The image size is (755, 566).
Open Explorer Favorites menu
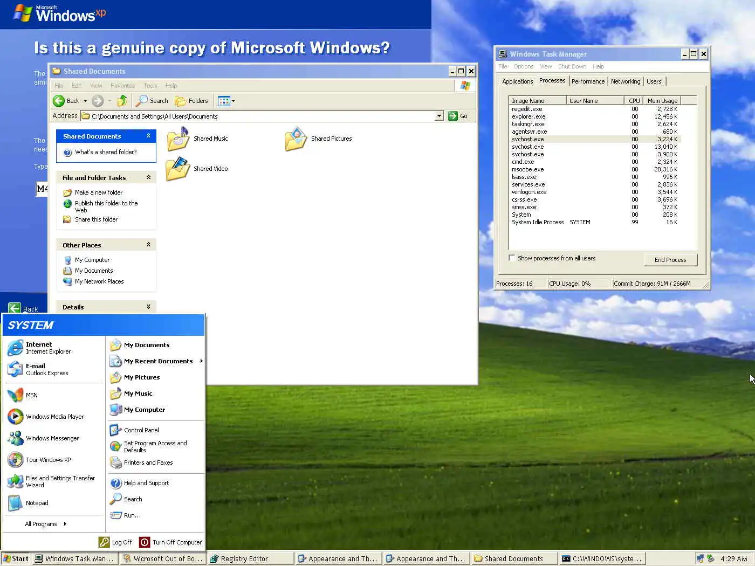coord(122,86)
